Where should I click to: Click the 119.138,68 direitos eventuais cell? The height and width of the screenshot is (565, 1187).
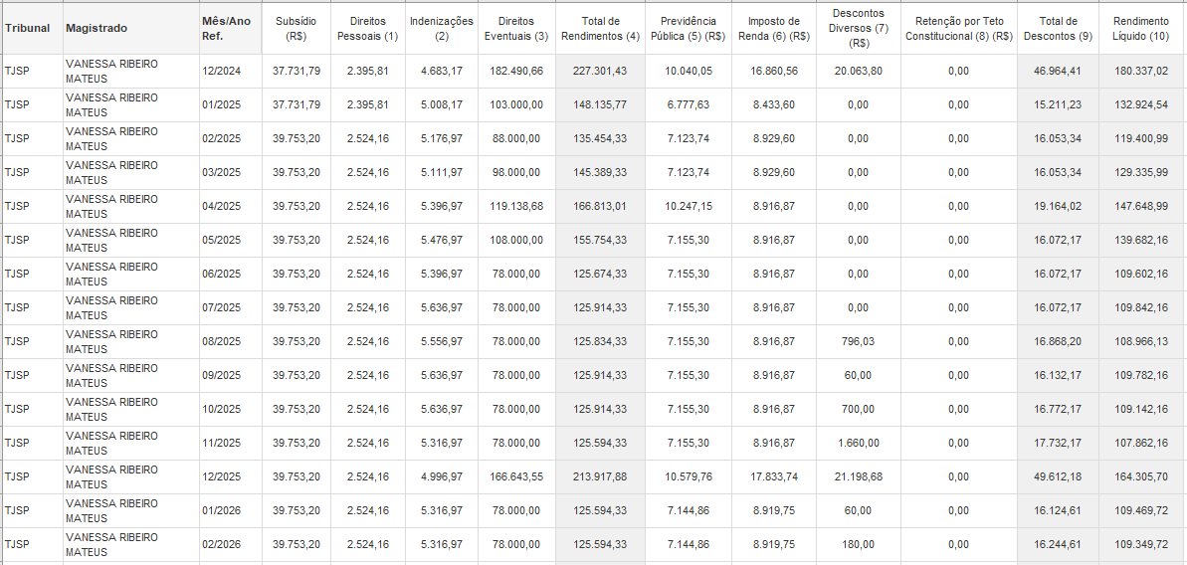point(516,207)
